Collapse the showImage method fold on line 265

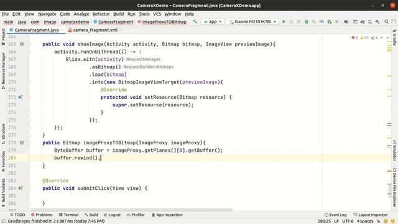[29, 44]
